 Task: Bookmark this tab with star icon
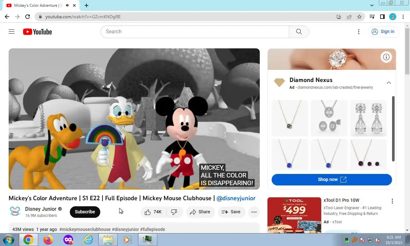click(359, 17)
